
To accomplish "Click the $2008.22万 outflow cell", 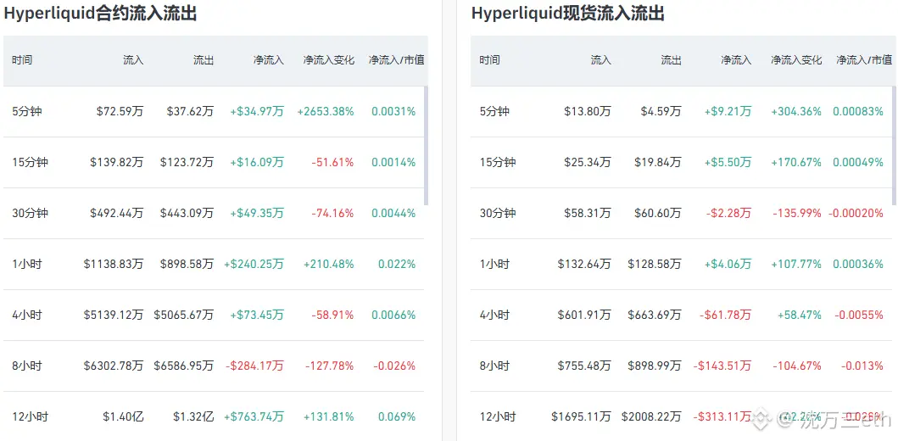I will click(652, 417).
